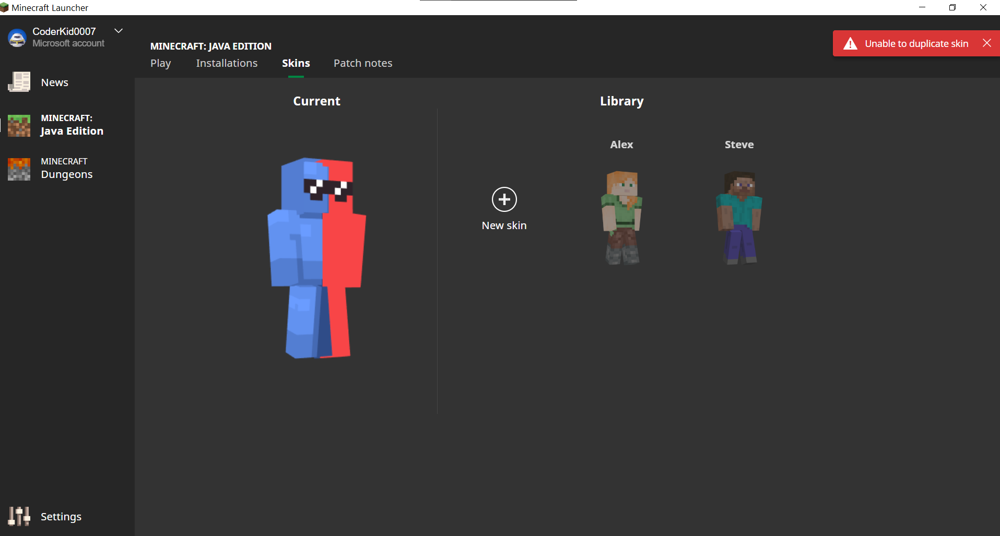1000x536 pixels.
Task: Dismiss the Unable to duplicate skin notification
Action: pyautogui.click(x=986, y=43)
